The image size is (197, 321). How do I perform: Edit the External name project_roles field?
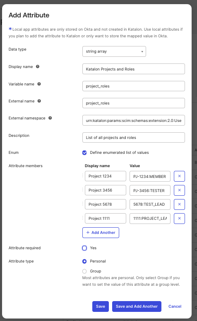pyautogui.click(x=134, y=103)
